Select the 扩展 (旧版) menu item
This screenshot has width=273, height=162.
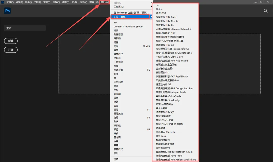[130, 17]
